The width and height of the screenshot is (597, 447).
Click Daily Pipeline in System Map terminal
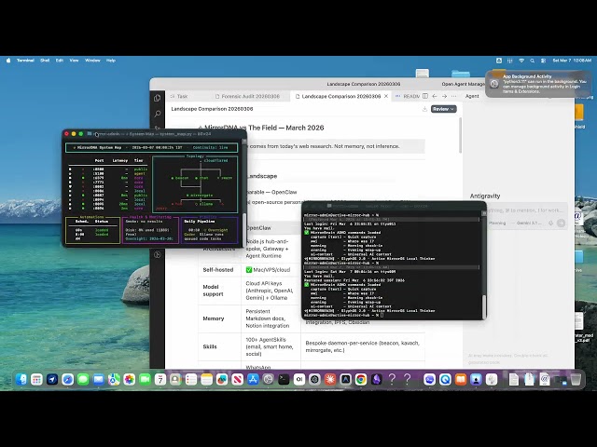(x=200, y=222)
